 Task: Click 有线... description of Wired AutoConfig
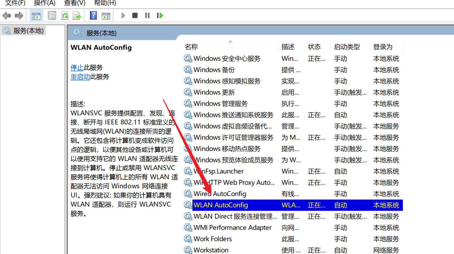click(x=290, y=194)
